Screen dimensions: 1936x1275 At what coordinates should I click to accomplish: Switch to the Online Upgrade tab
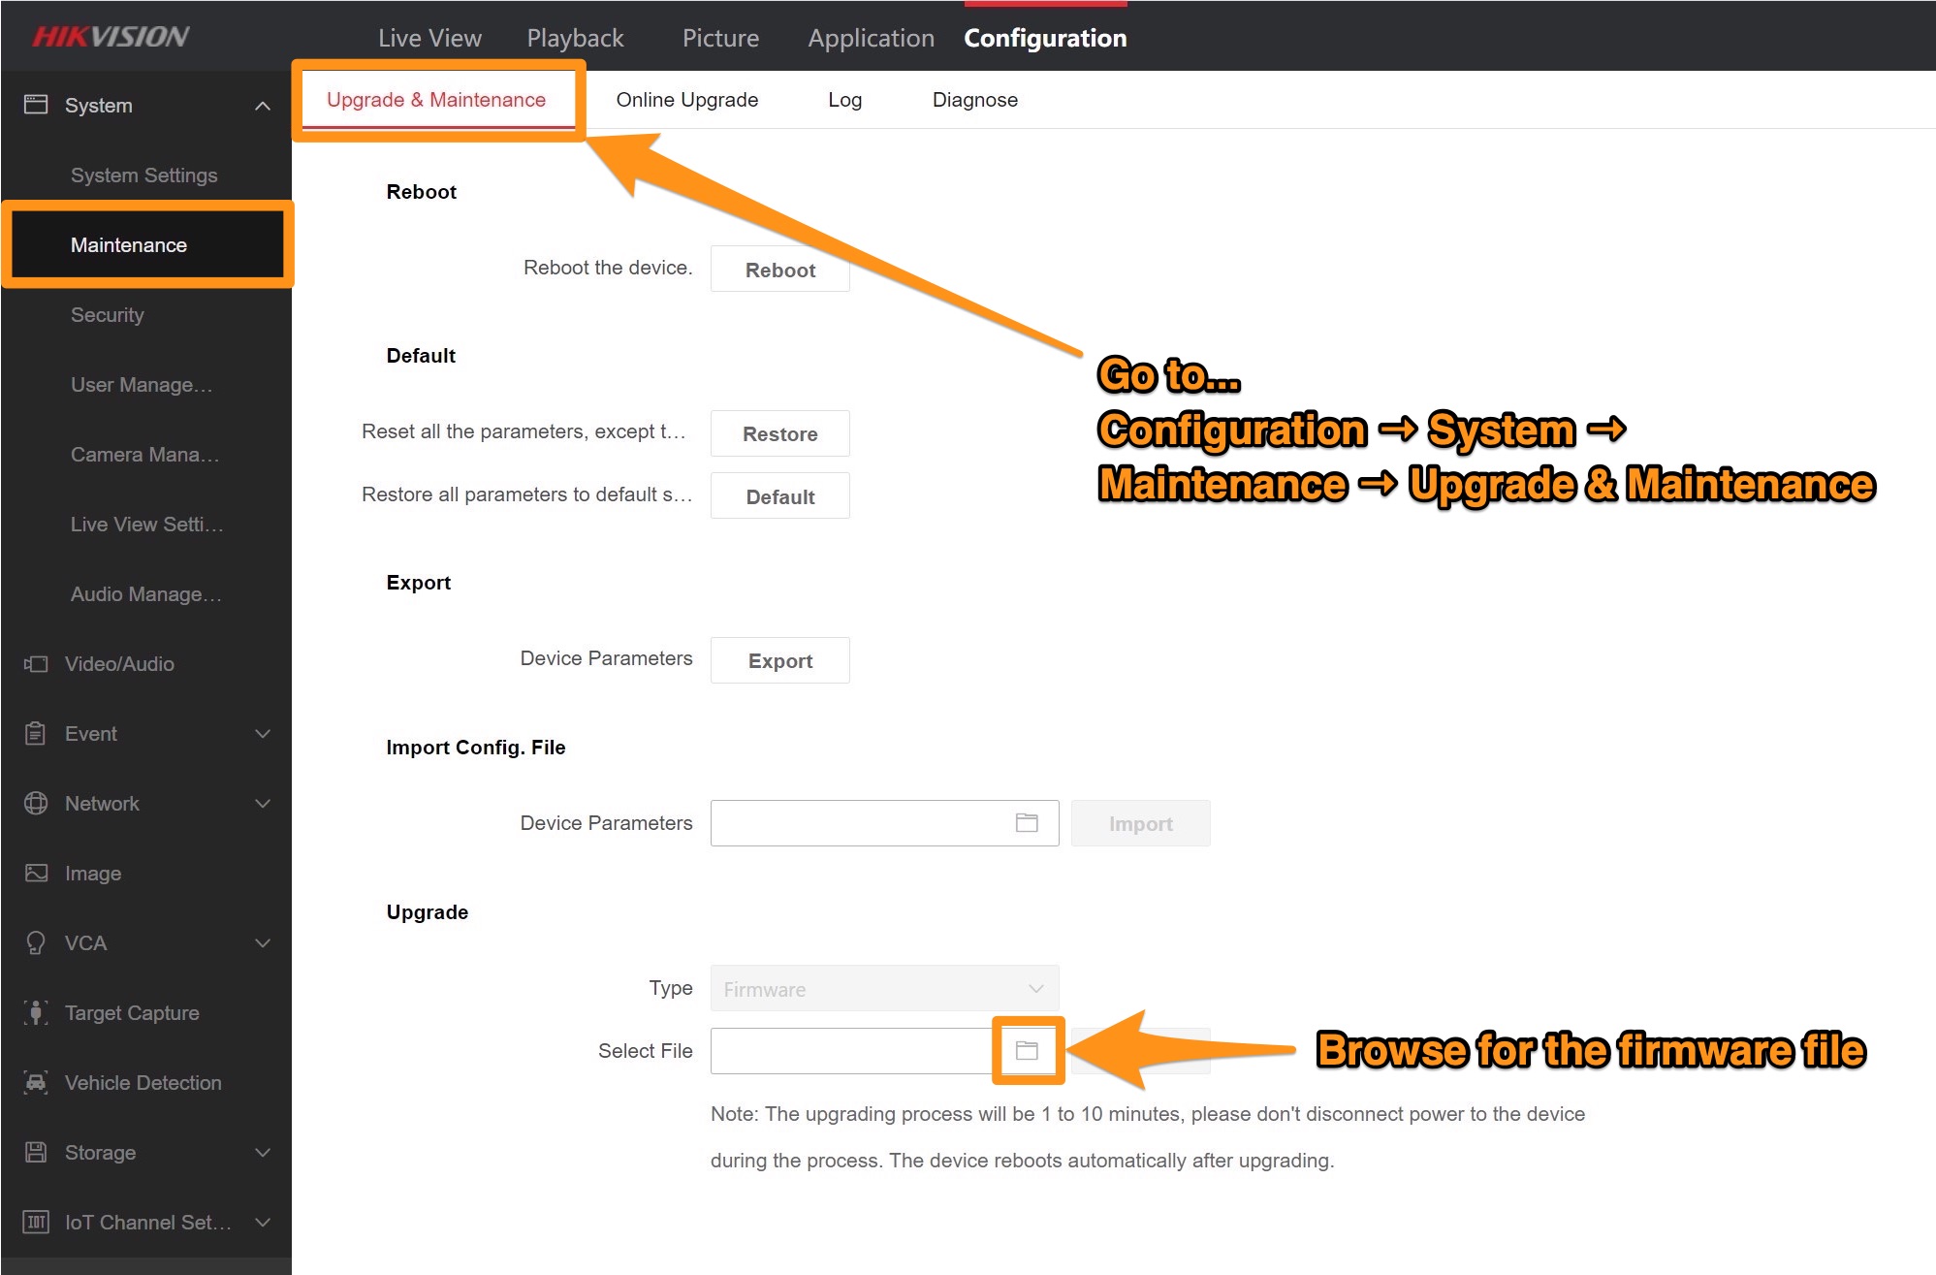687,98
